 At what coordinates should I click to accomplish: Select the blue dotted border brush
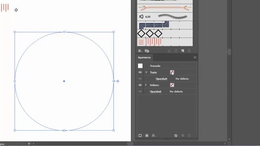(x=165, y=25)
